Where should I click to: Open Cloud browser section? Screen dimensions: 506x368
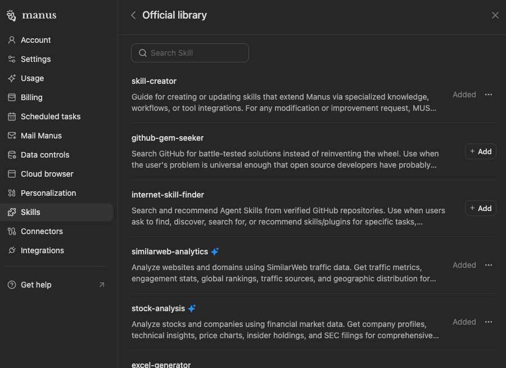(56, 174)
